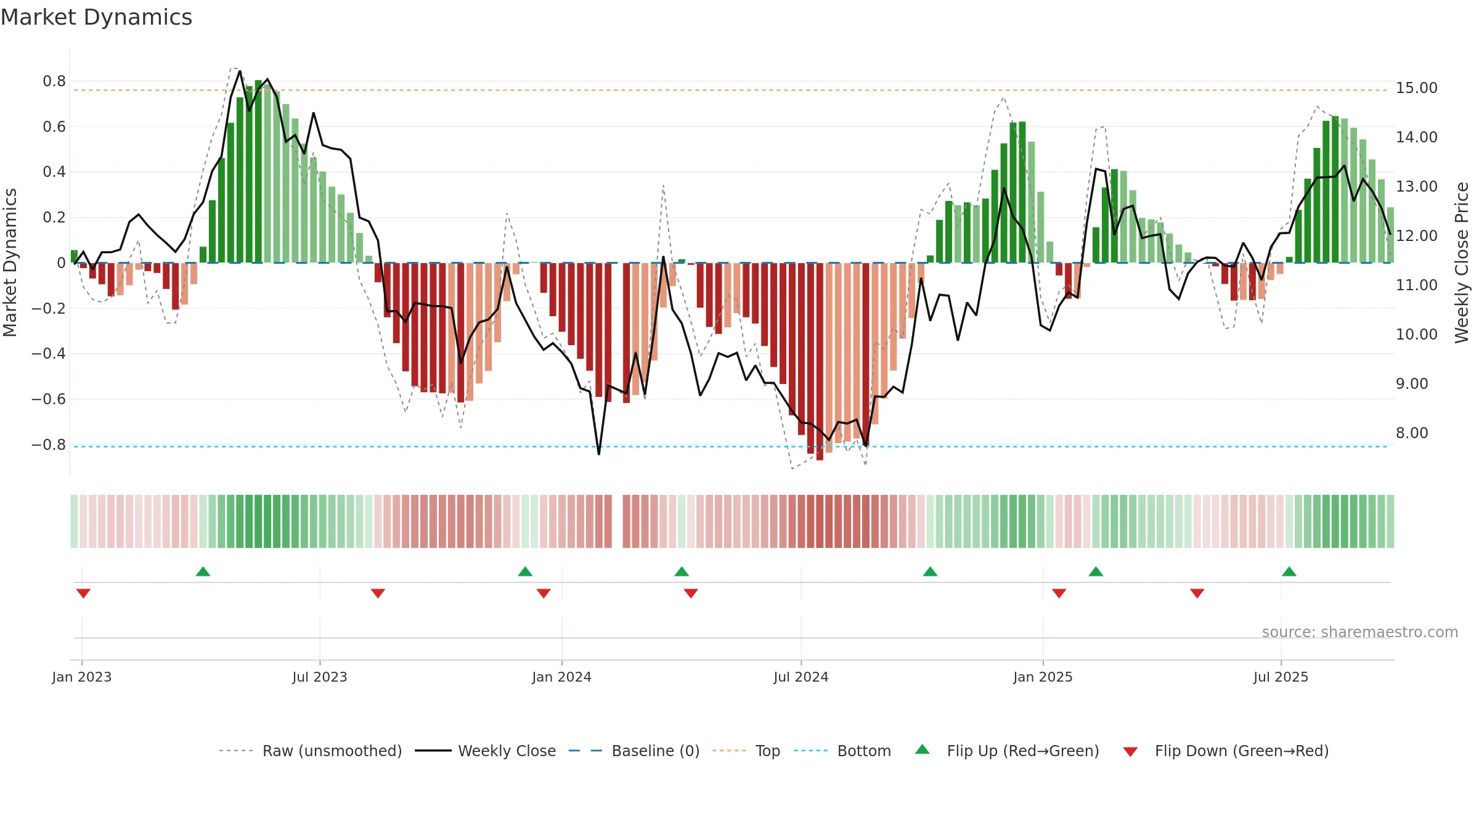
Task: Click the −0.8 tick on the left axis
Action: coord(49,444)
